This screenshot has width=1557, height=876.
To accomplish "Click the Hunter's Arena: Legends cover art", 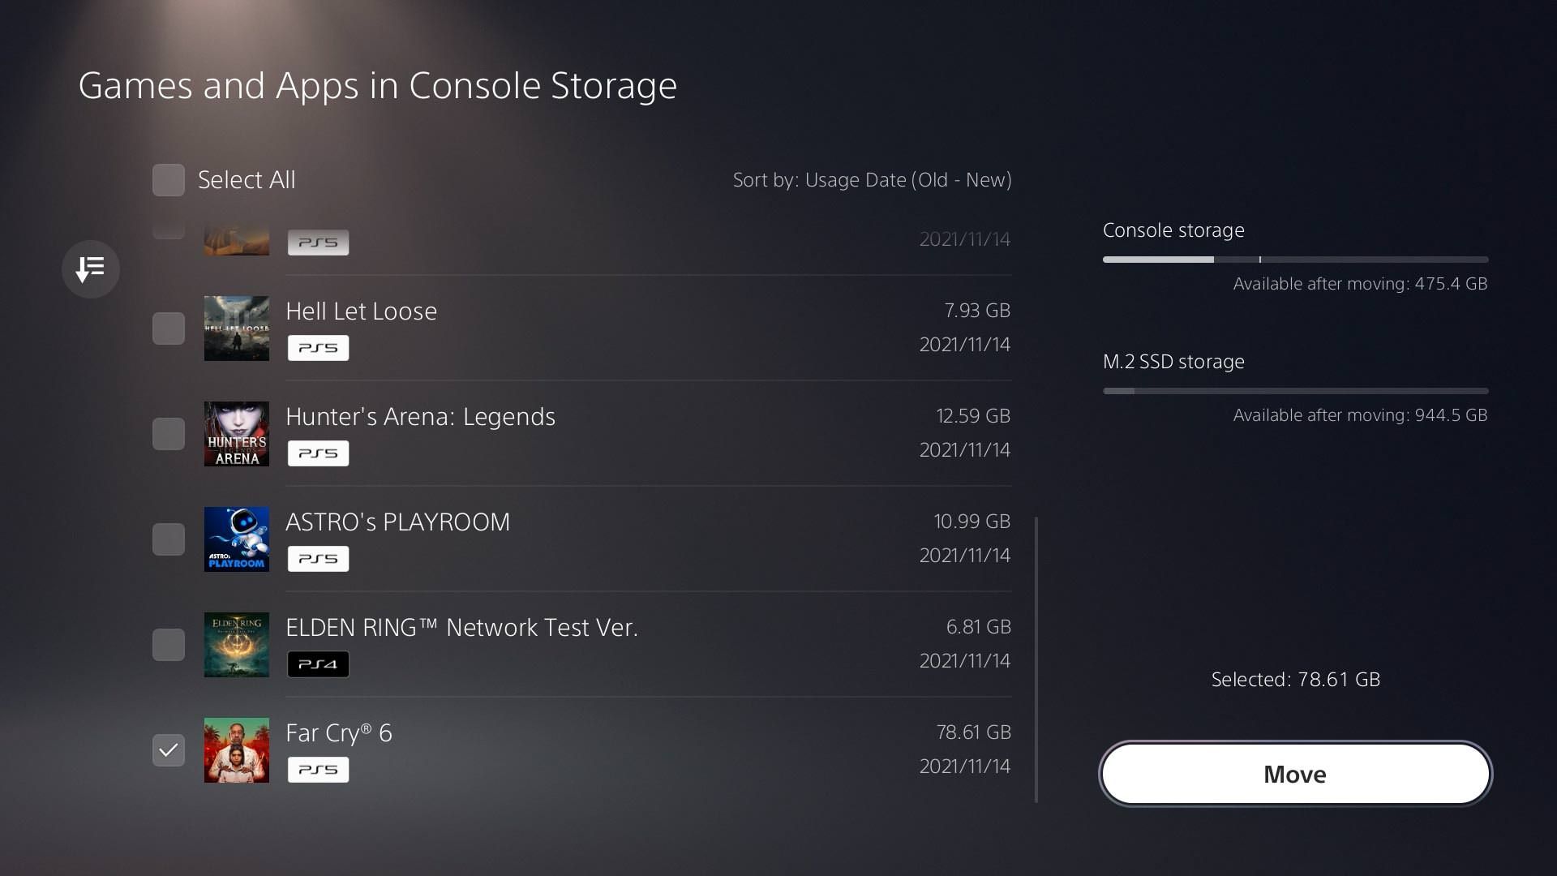I will pos(236,434).
